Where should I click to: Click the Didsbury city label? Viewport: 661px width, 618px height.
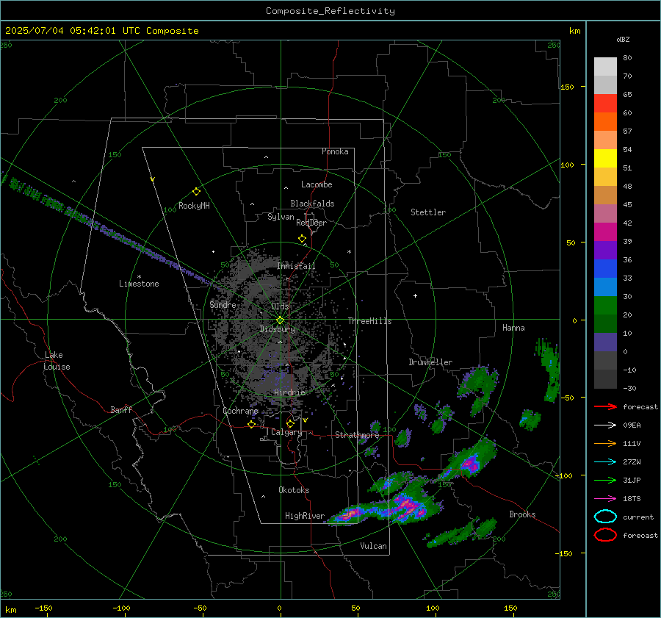click(278, 329)
